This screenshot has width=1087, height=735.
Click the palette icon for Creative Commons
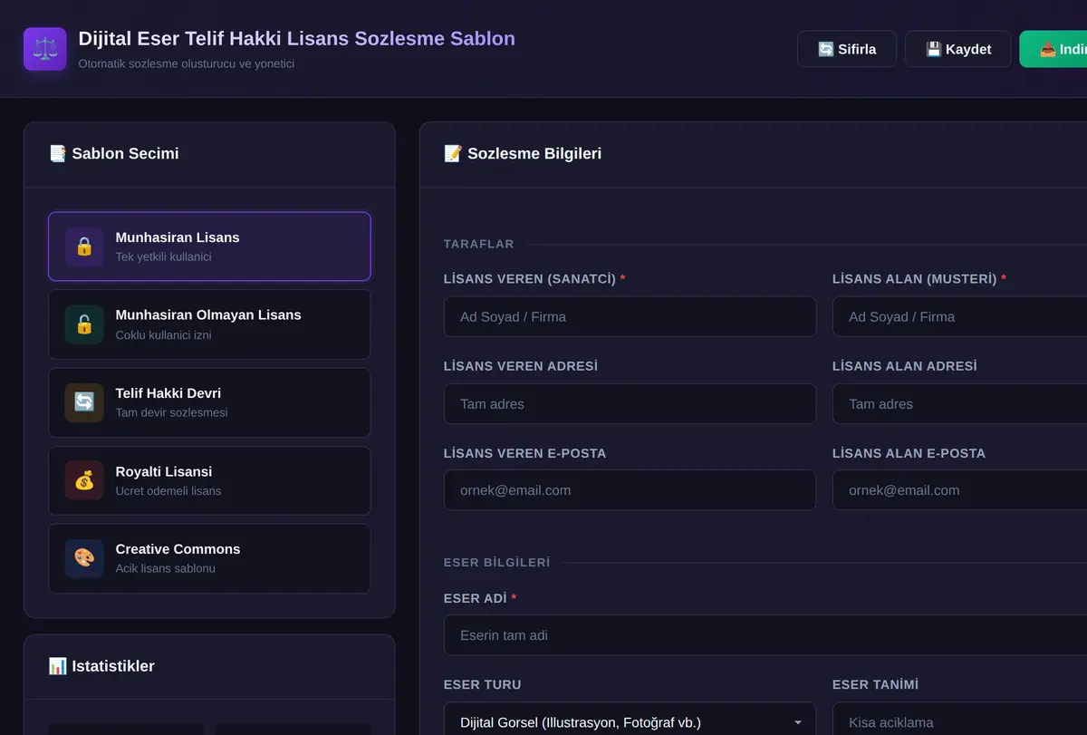(x=84, y=558)
